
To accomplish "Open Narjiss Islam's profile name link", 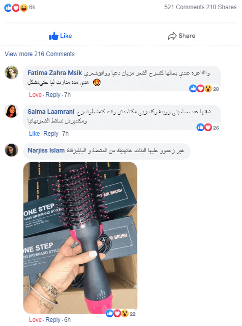I will pyautogui.click(x=46, y=151).
